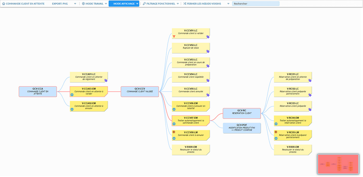Click the blue gear icon on V-CCV07-EM
The height and width of the screenshot is (177, 363).
click(x=174, y=124)
